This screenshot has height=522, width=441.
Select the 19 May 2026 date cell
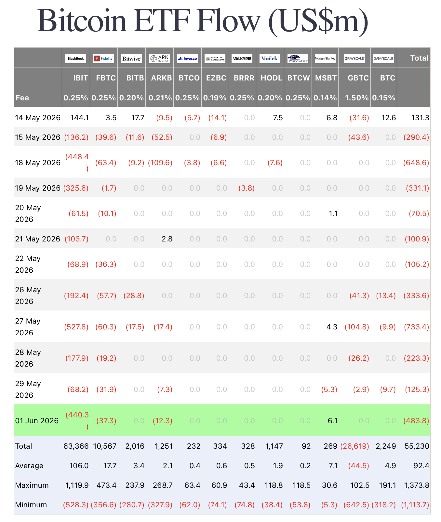coord(38,188)
